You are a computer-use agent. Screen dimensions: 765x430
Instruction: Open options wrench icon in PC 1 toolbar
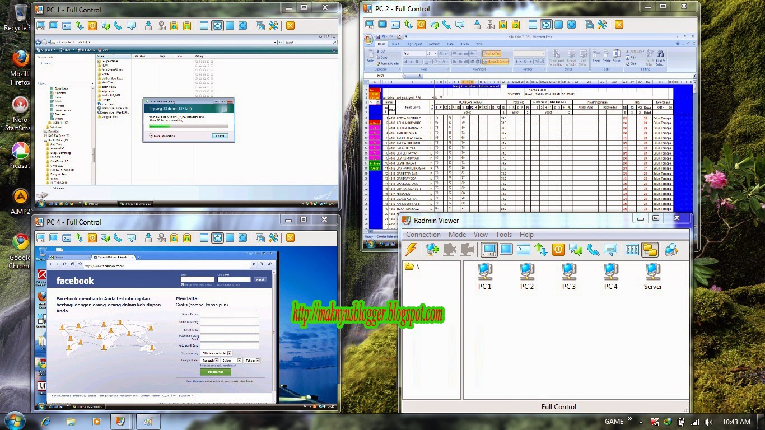(x=273, y=26)
